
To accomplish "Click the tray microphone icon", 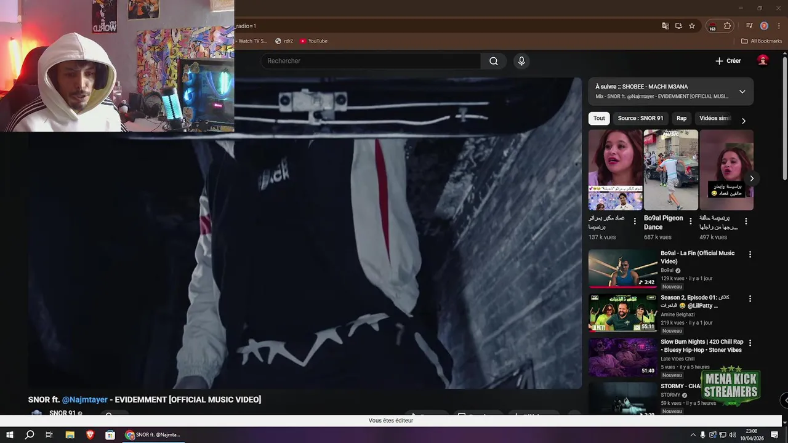I will click(x=703, y=435).
